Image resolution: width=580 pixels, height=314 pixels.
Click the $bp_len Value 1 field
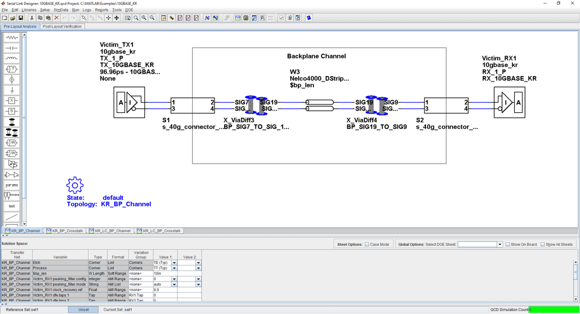(164, 274)
